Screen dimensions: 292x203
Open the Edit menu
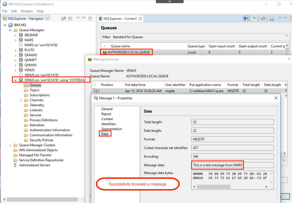point(14,11)
